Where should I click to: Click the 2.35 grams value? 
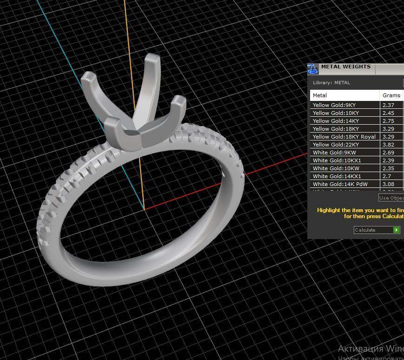tap(388, 168)
